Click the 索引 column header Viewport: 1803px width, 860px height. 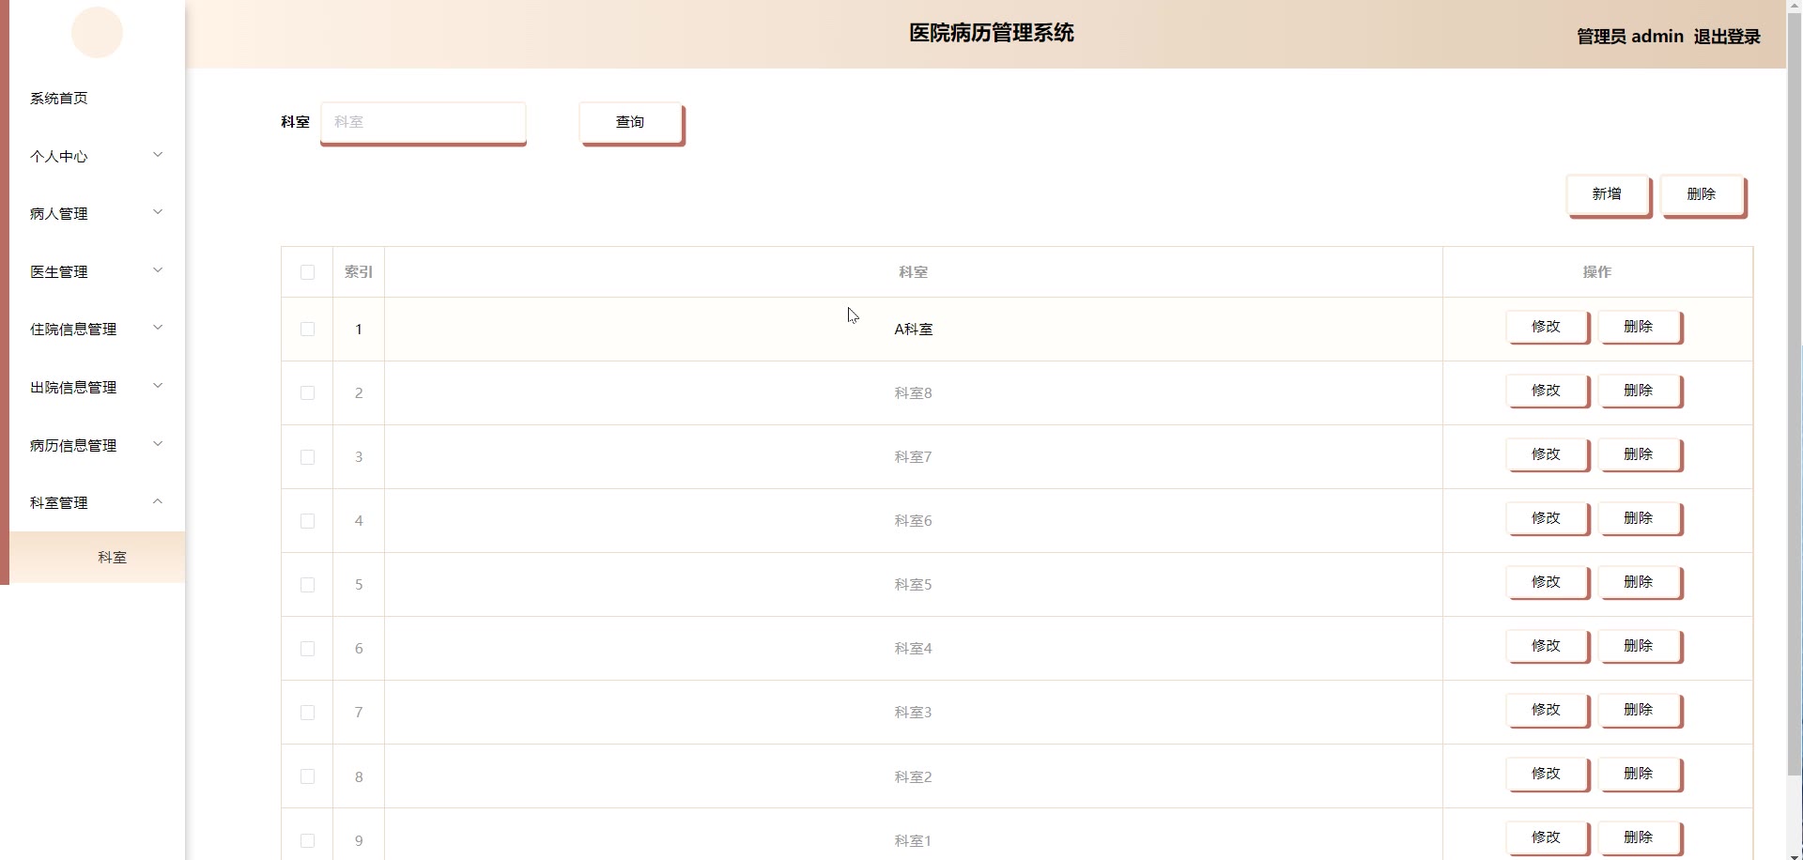(x=359, y=272)
